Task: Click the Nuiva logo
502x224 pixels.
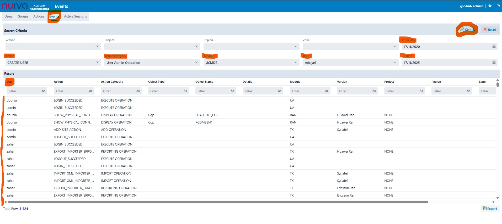Action: pos(15,6)
